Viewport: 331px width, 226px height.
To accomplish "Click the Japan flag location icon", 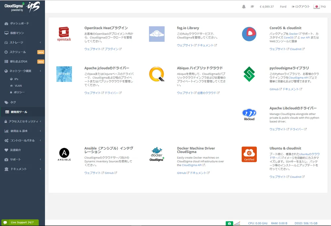I will pyautogui.click(x=316, y=7).
